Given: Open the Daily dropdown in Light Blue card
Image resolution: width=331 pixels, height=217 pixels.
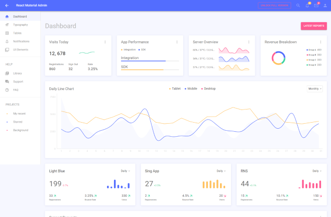Looking at the screenshot, I should [125, 171].
